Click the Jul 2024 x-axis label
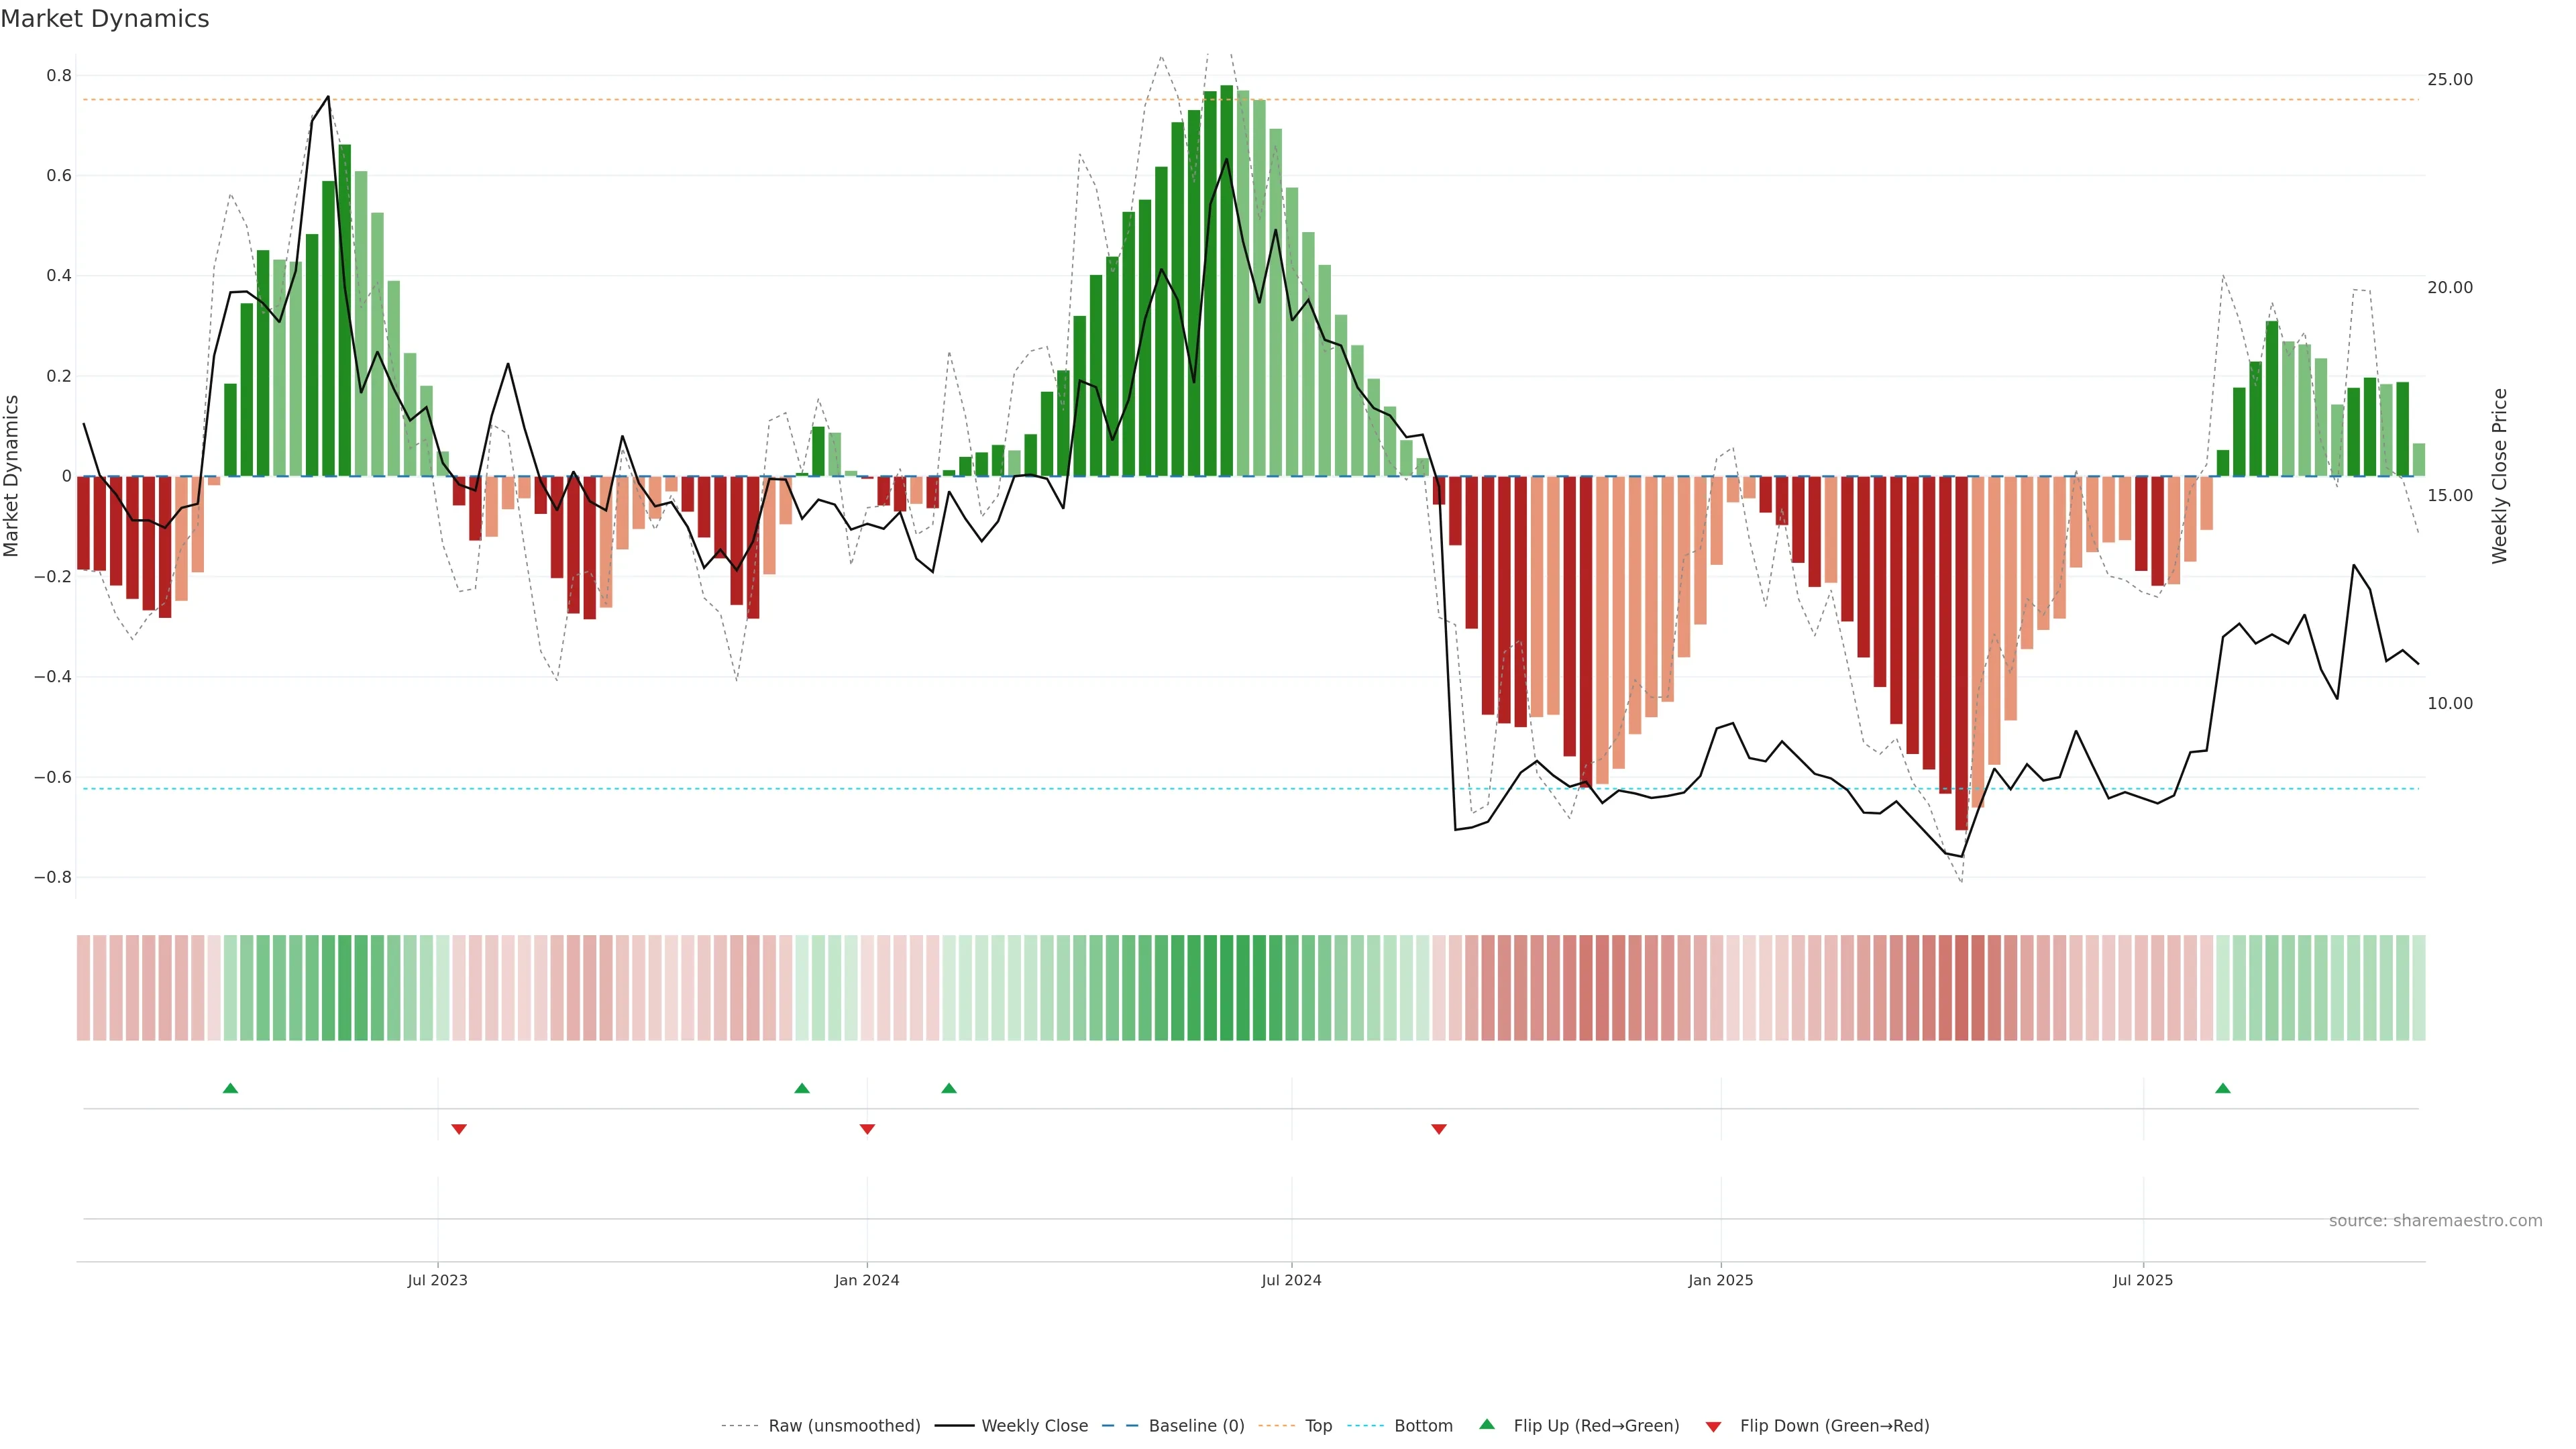The height and width of the screenshot is (1449, 2576). tap(1291, 1280)
